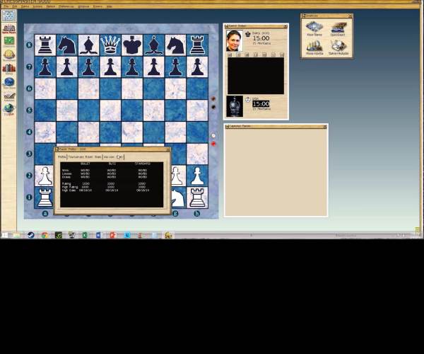Viewport: 424px width, 354px height.
Task: Open the green chalkboard Classroom icon
Action: pyautogui.click(x=9, y=42)
